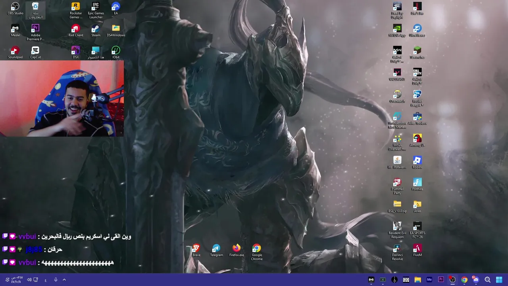Open the Atlas folder shortcut
This screenshot has width=508, height=286.
(417, 206)
